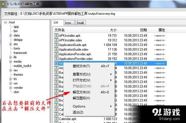Image resolution: width=186 pixels, height=123 pixels.
Task: Expand the data folder in tree
Action: pyautogui.click(x=11, y=35)
